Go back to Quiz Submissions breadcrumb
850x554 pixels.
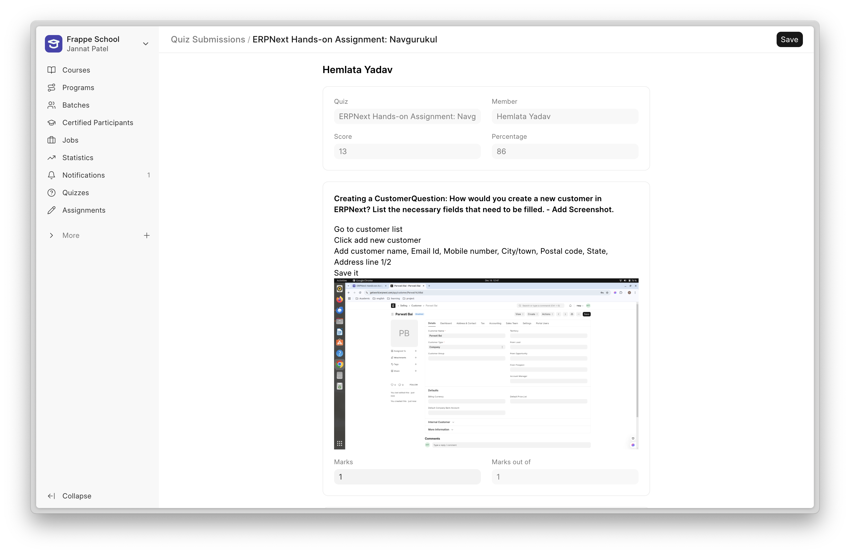[x=208, y=40]
